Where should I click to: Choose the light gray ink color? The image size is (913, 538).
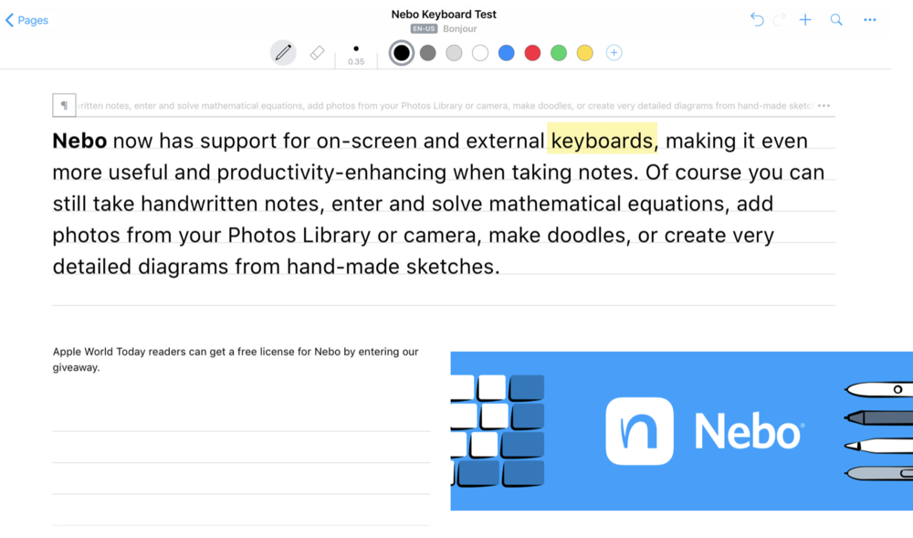point(454,53)
